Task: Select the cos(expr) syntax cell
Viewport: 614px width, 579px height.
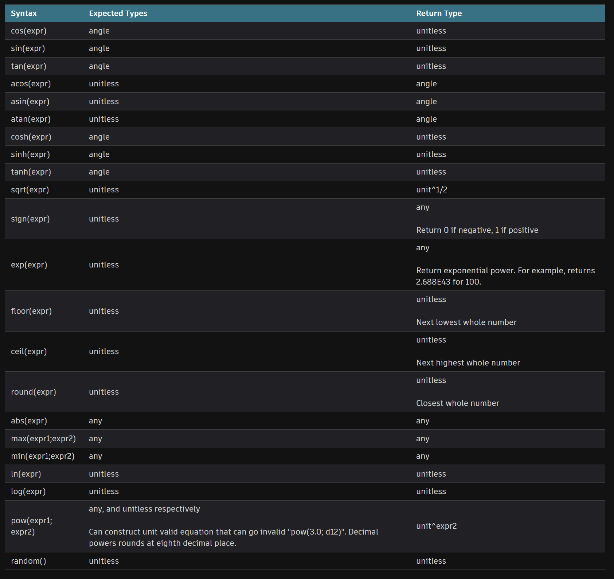Action: pos(29,31)
